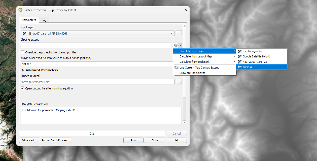Select the skimass layer from submenu
The image size is (317, 161).
[247, 67]
